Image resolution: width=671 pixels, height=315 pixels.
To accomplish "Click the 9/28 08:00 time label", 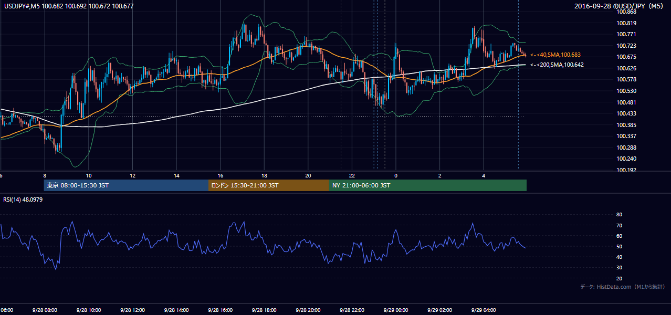I will click(45, 310).
